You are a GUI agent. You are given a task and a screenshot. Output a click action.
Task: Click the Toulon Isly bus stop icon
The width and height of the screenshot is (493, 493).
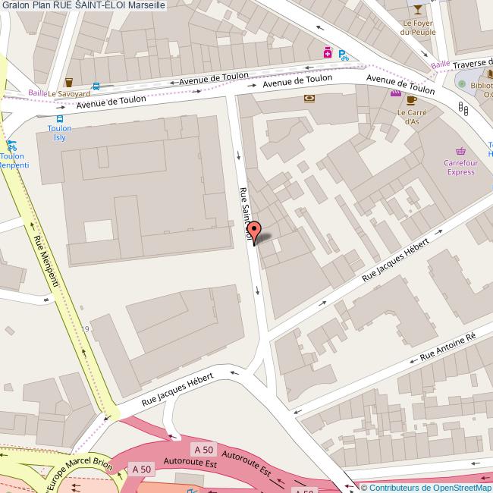tap(60, 119)
